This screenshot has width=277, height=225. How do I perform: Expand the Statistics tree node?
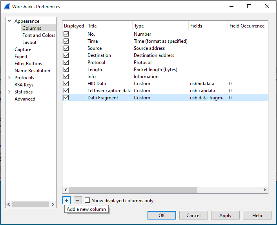(x=9, y=91)
